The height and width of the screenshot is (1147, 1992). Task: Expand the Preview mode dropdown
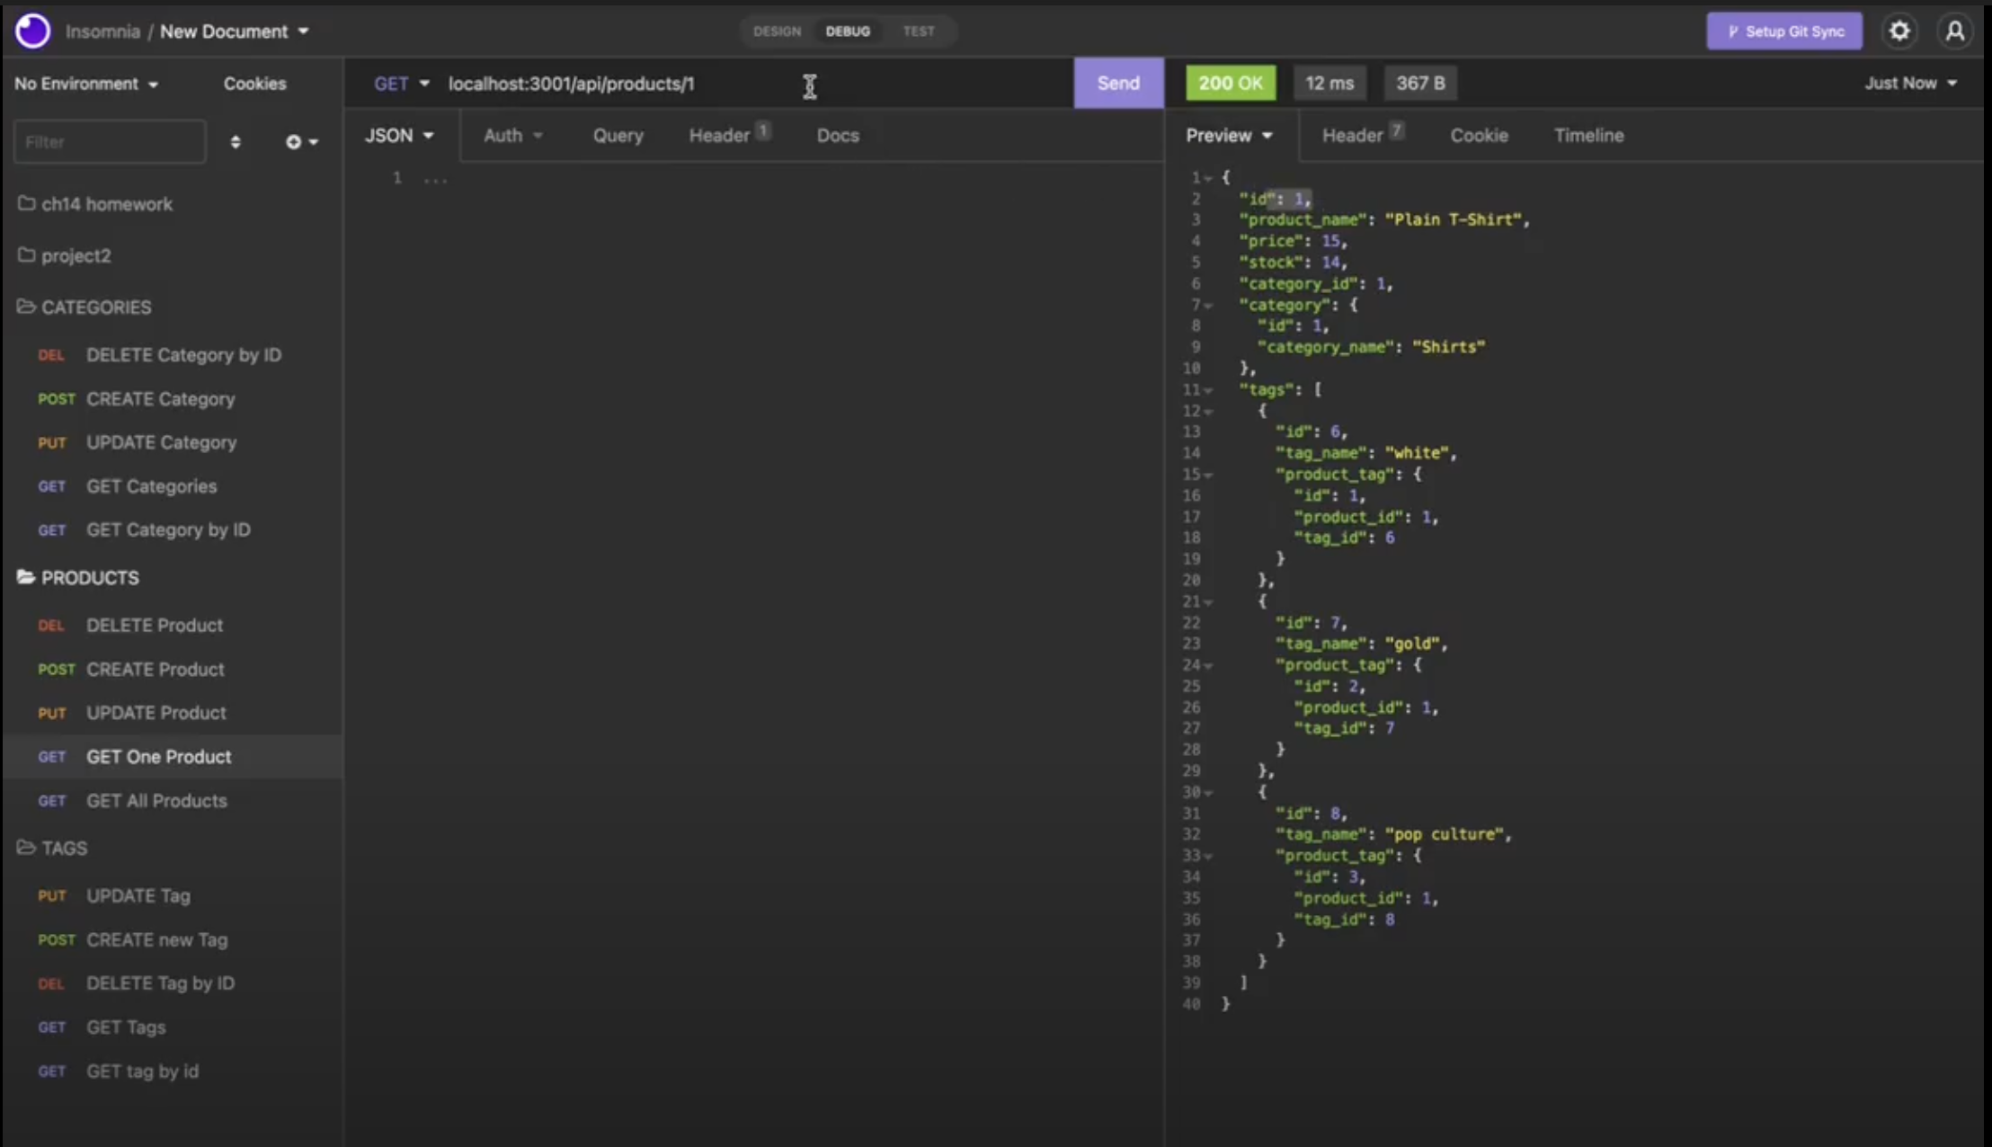pos(1229,136)
